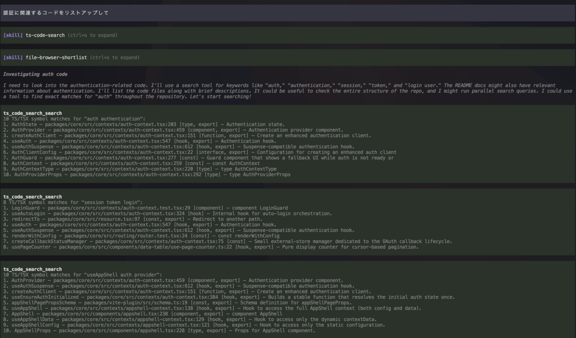The height and width of the screenshot is (338, 576).
Task: Select the createCallbackStatusManager result row
Action: click(x=227, y=241)
